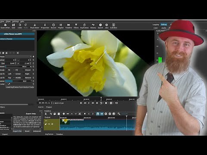Open the Playlist panel

(x=60, y=26)
